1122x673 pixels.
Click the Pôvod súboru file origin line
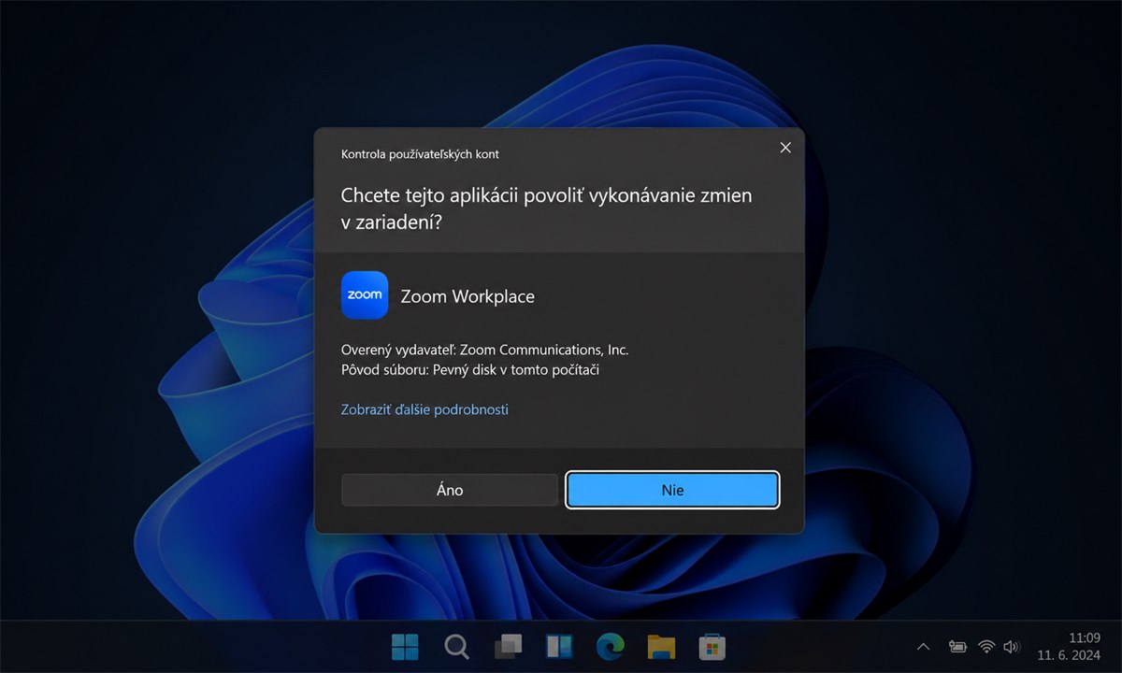470,369
